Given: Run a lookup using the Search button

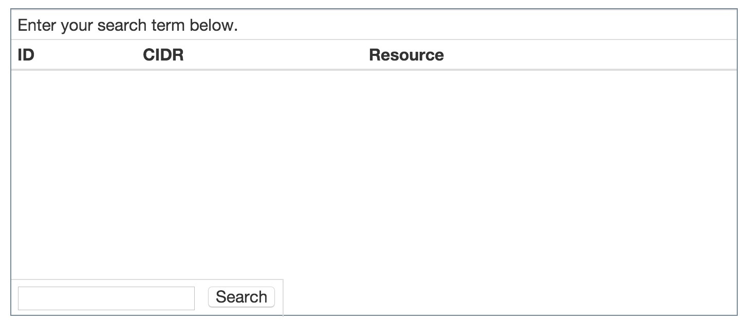Looking at the screenshot, I should (241, 297).
